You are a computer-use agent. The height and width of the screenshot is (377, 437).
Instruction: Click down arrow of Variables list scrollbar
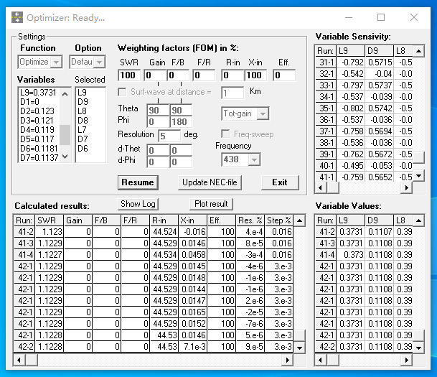pos(65,157)
